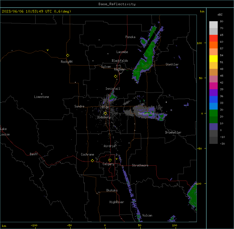234x229 pixels.
Task: Select the yellow diamond marker between Olds and Didsbury
Action: [105, 113]
